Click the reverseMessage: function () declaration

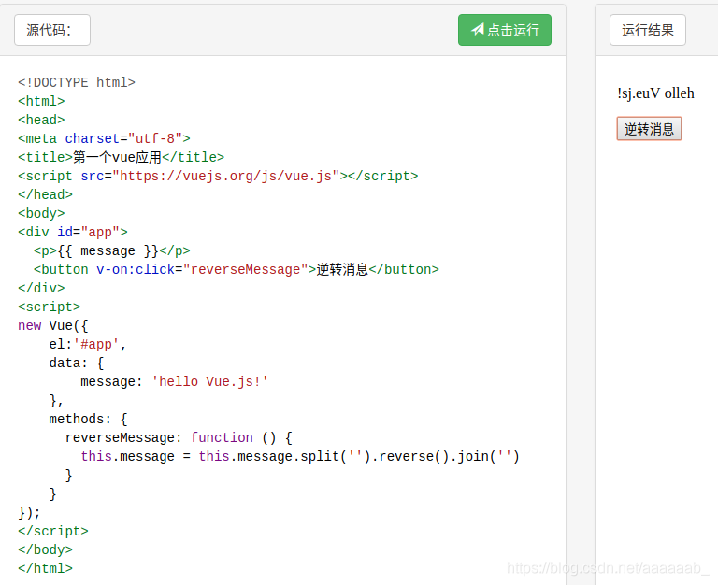[x=179, y=437]
